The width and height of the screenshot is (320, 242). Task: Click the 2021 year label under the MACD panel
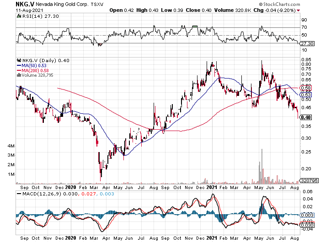pyautogui.click(x=212, y=238)
